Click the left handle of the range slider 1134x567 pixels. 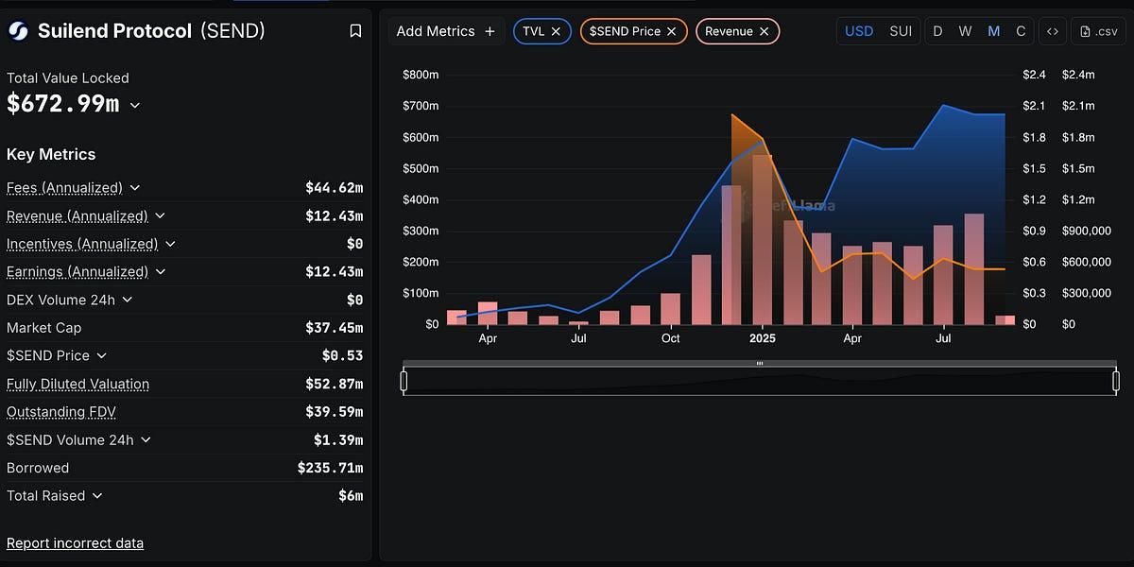(404, 381)
